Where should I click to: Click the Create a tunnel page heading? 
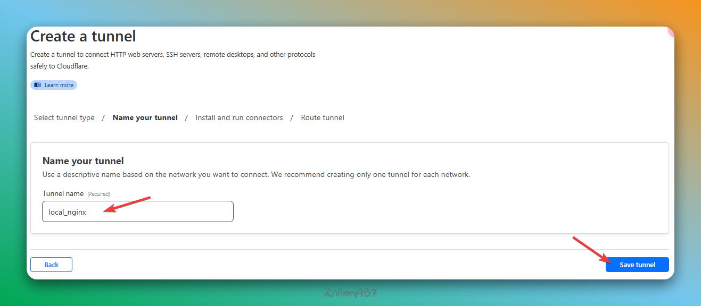click(x=83, y=36)
